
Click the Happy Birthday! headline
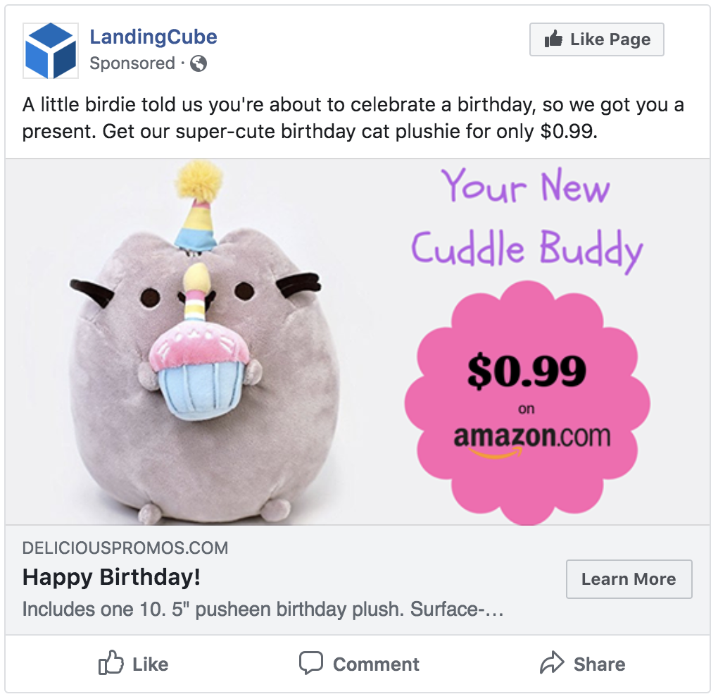point(111,578)
